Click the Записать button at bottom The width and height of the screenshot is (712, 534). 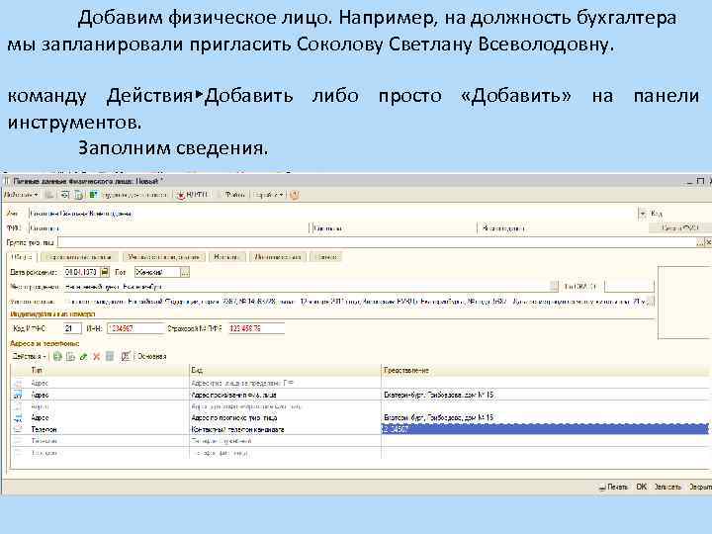pos(667,487)
